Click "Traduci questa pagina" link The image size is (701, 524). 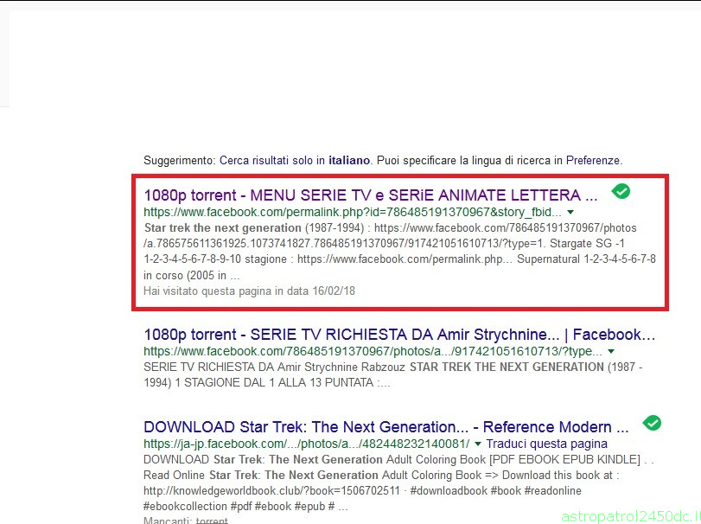coord(546,444)
